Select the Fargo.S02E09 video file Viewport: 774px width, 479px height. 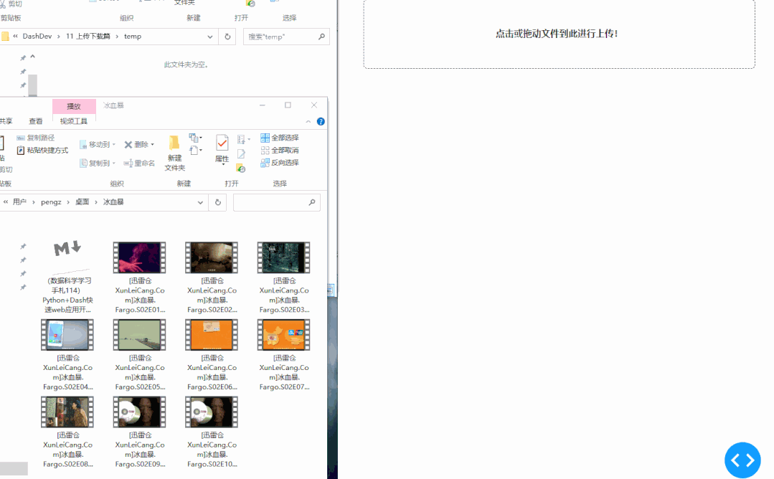click(140, 432)
